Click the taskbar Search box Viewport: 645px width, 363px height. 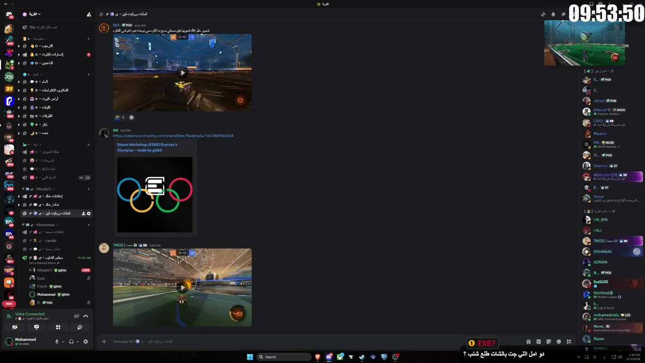[x=284, y=357]
